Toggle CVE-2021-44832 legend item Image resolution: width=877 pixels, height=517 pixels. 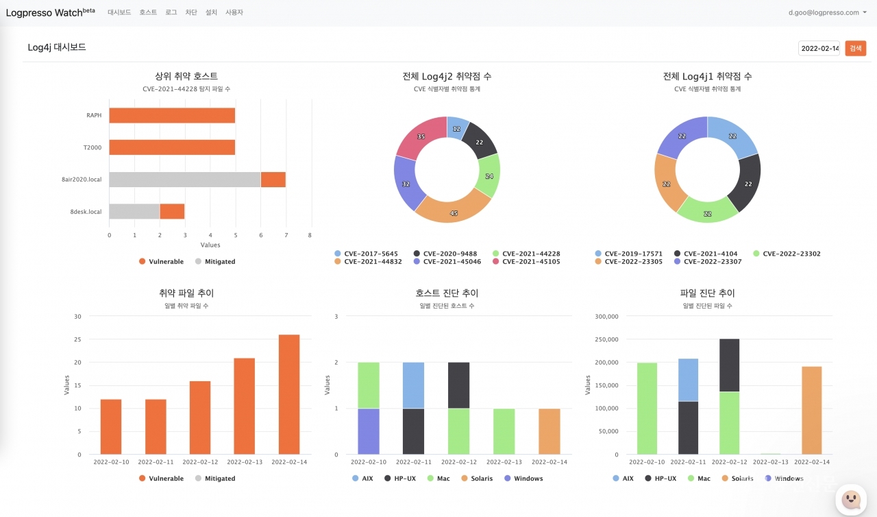[x=370, y=261]
